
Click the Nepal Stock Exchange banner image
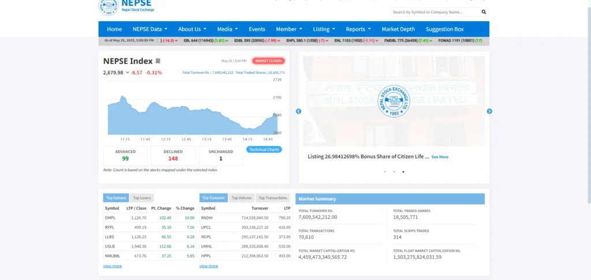point(394,101)
